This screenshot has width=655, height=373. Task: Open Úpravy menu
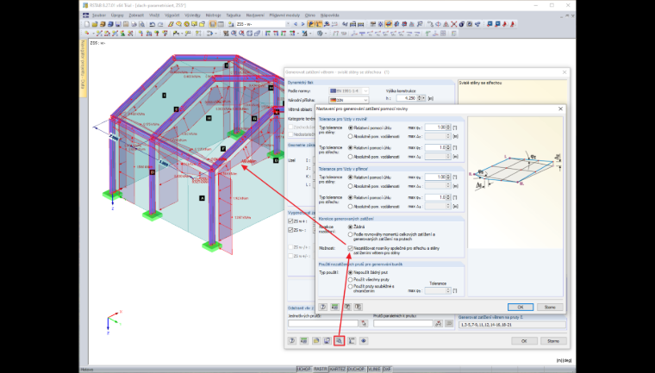117,15
